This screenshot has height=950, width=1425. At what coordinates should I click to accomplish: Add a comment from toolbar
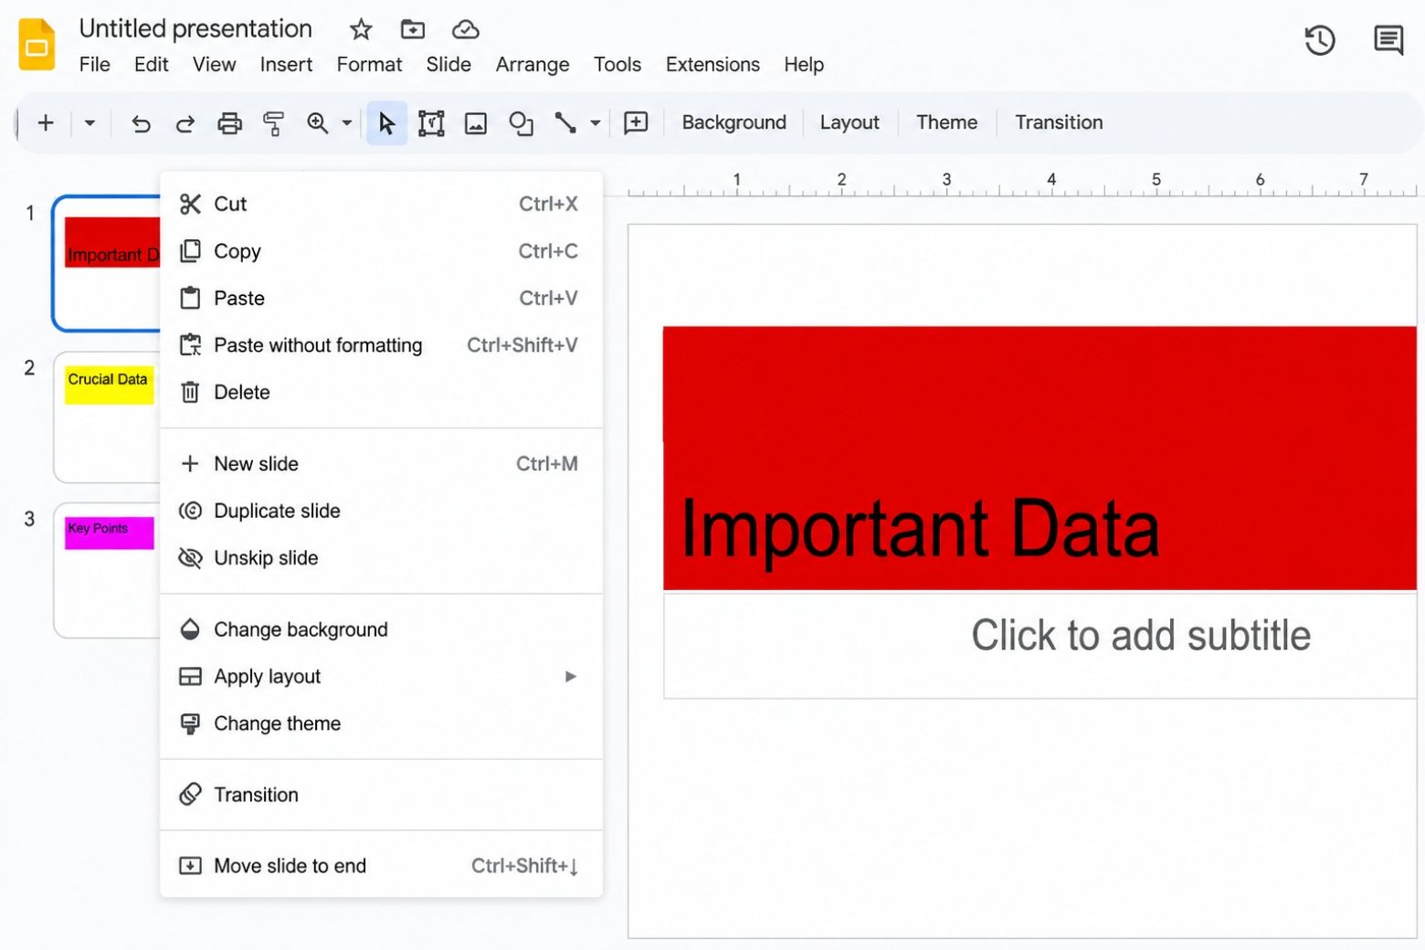point(636,122)
